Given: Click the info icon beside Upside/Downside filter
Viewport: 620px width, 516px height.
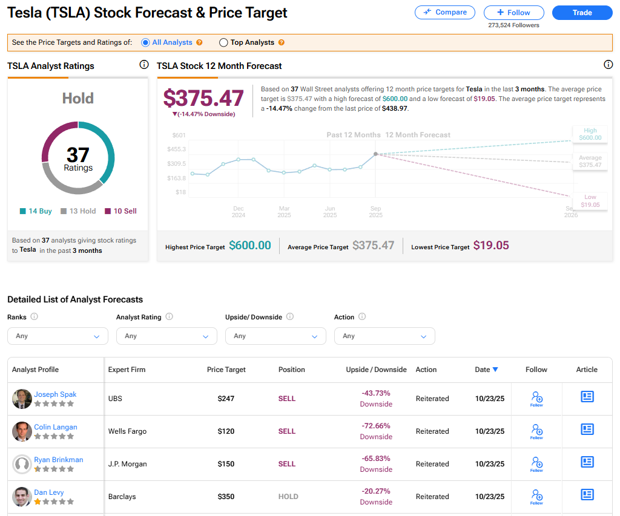Looking at the screenshot, I should point(289,316).
